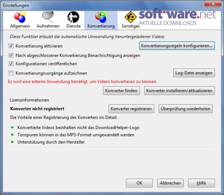The height and width of the screenshot is (195, 224).
Task: Enable Konvertierungsvorgänge aufzeichnen checkbox
Action: 11,73
